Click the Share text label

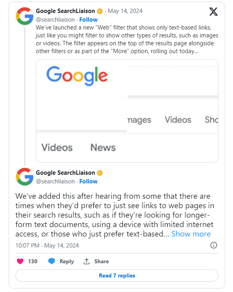[102, 261]
